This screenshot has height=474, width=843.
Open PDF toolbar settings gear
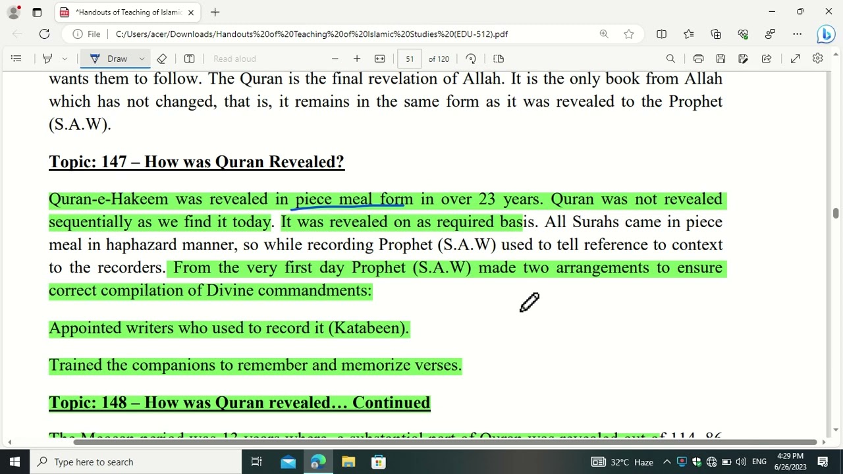(x=817, y=59)
